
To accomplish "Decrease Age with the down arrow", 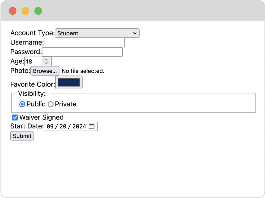I will point(46,63).
